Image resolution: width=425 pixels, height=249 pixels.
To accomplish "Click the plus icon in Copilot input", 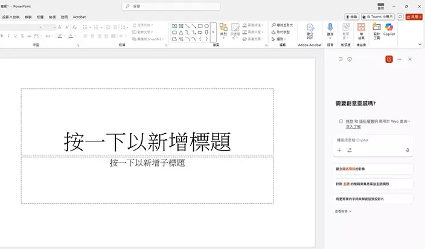I will tap(339, 150).
